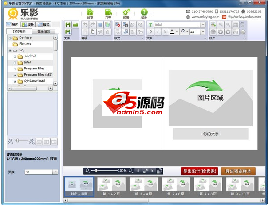Image resolution: width=268 pixels, height=206 pixels.
Task: Switch to the 照片 (Photos) tab
Action: click(12, 24)
